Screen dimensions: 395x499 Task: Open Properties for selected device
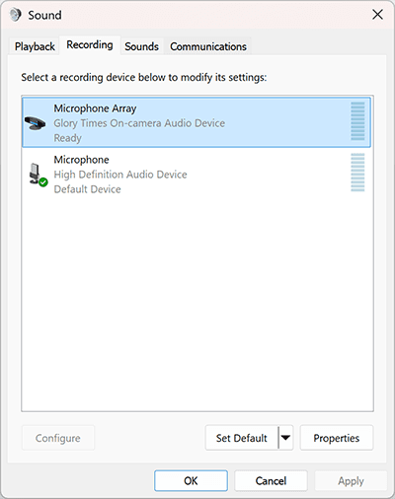(x=337, y=438)
